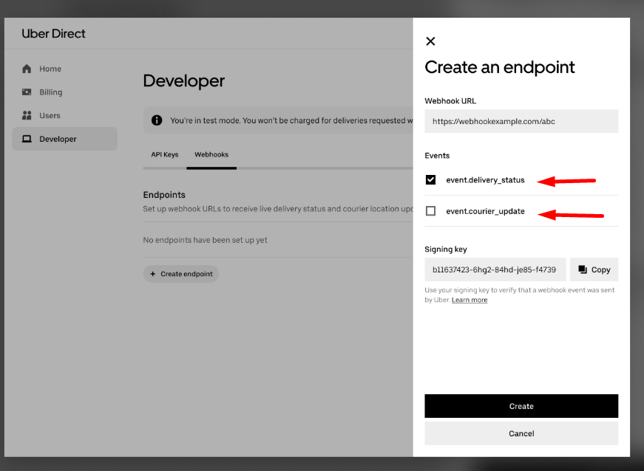The image size is (644, 471).
Task: Click the Events section label
Action: pos(437,156)
